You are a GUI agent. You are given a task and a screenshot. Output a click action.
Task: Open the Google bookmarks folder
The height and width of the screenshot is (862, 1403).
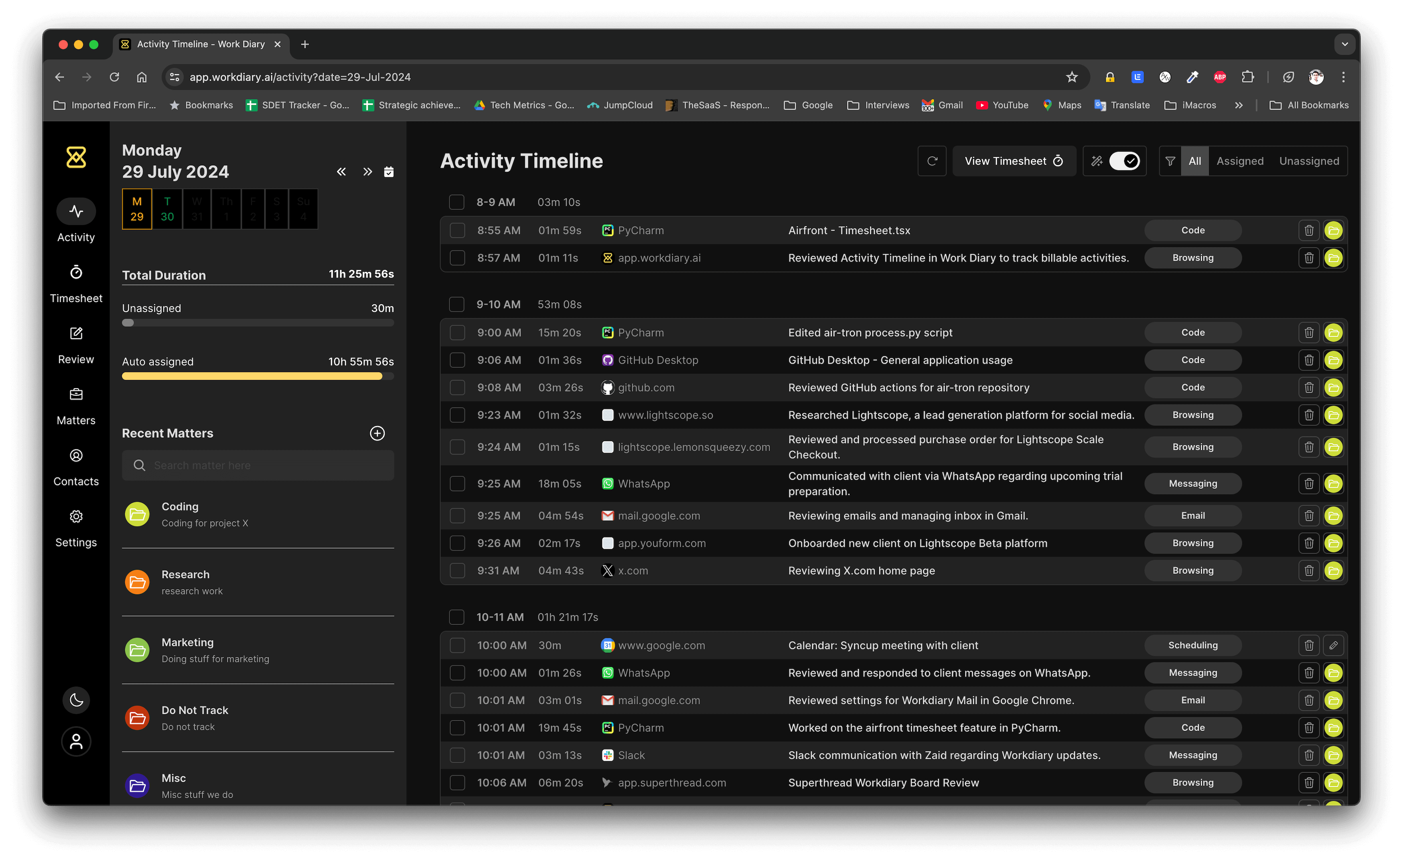[x=808, y=105]
